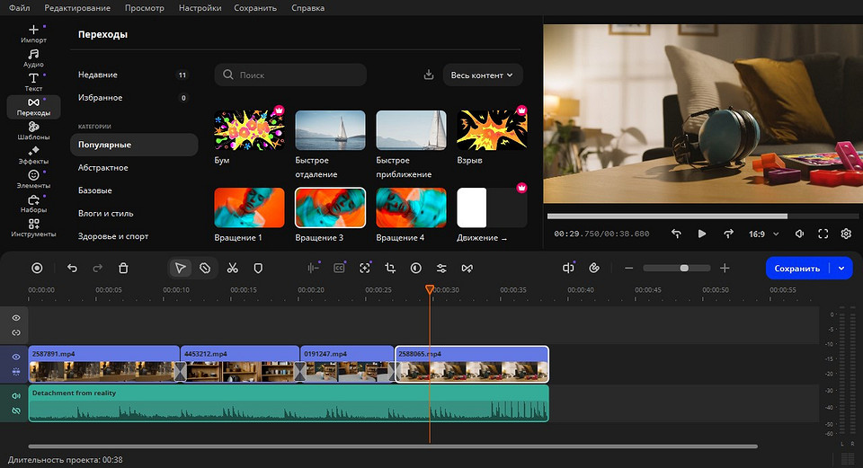Click the timeline zoom slider handle
This screenshot has height=468, width=863.
(684, 268)
